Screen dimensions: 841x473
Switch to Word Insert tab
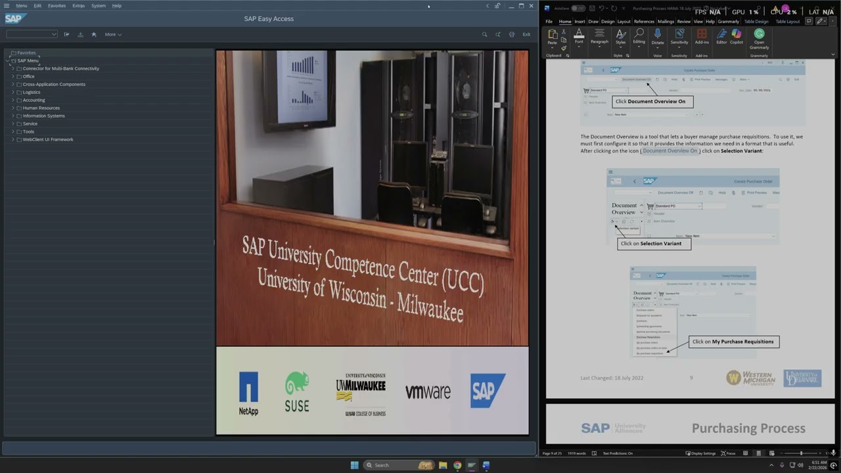[x=580, y=21]
